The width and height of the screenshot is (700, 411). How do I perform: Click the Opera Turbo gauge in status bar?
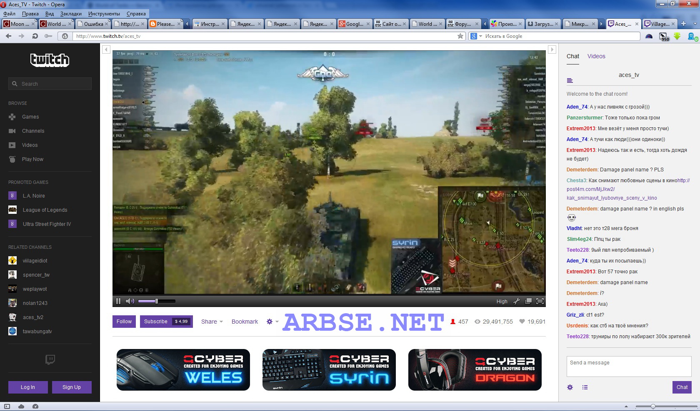click(35, 406)
